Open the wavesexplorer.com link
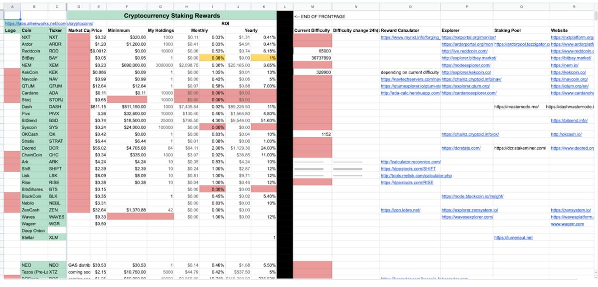This screenshot has width=598, height=287. (x=467, y=217)
